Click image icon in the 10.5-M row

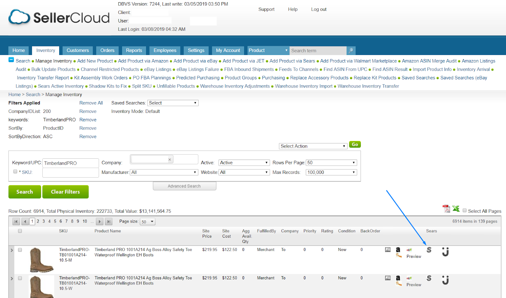point(388,250)
